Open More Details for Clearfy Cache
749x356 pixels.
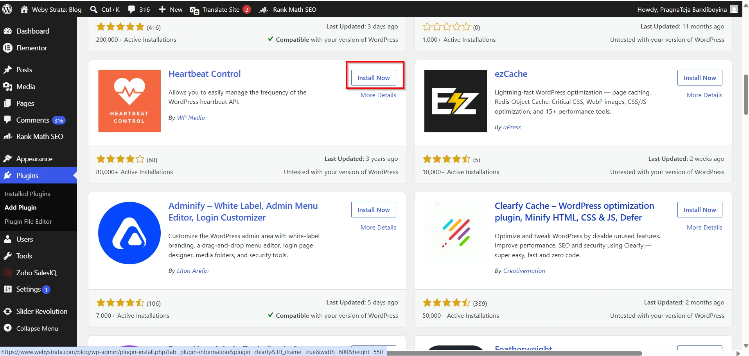(704, 227)
